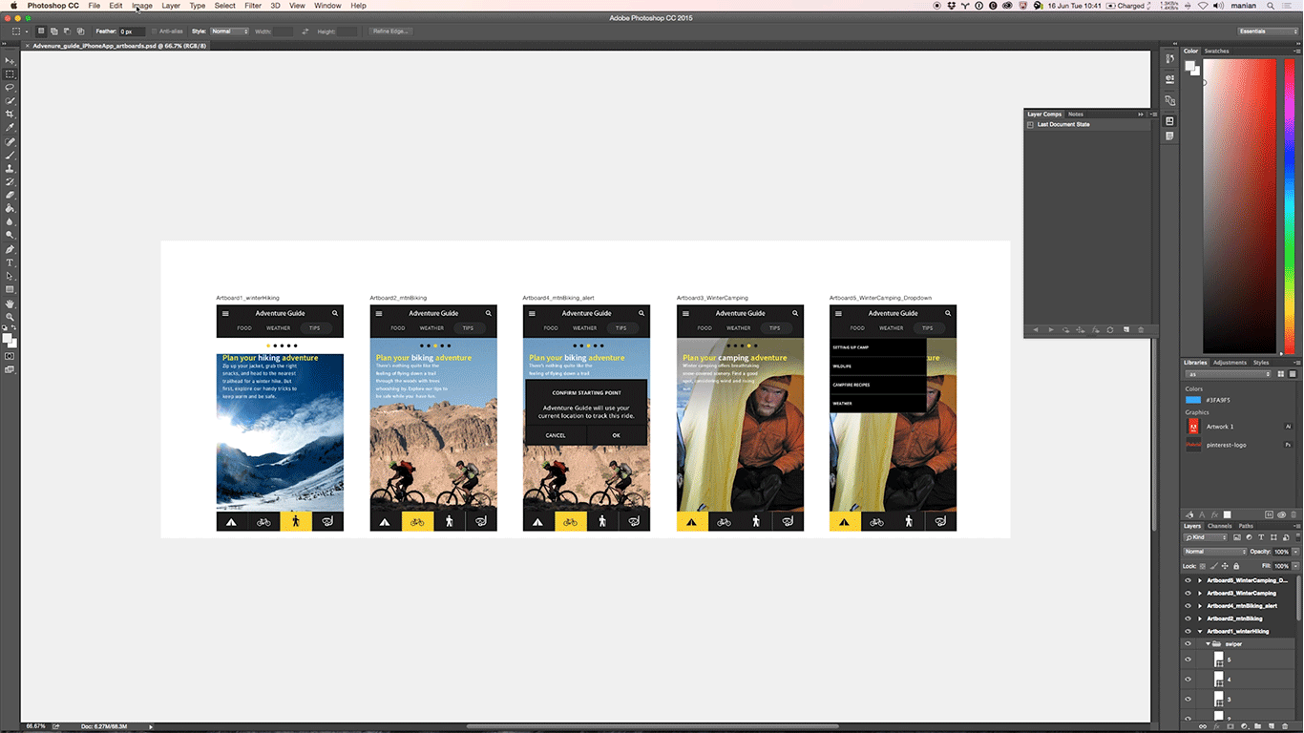
Task: Select the Eyedropper tool
Action: [x=11, y=127]
